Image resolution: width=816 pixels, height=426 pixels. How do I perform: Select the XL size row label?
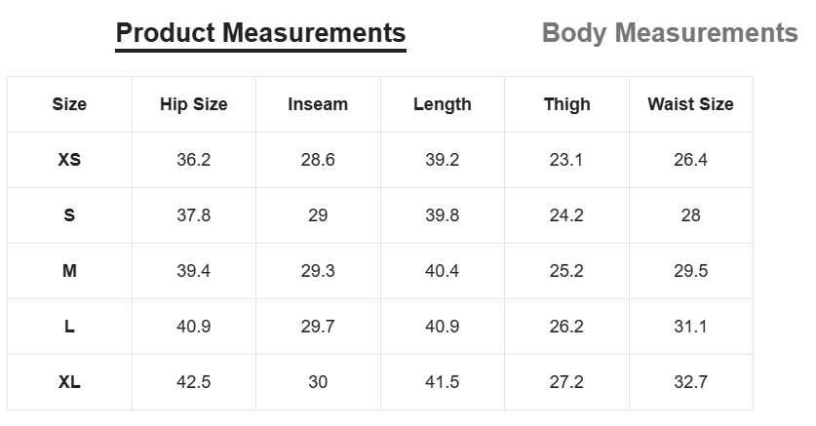69,382
